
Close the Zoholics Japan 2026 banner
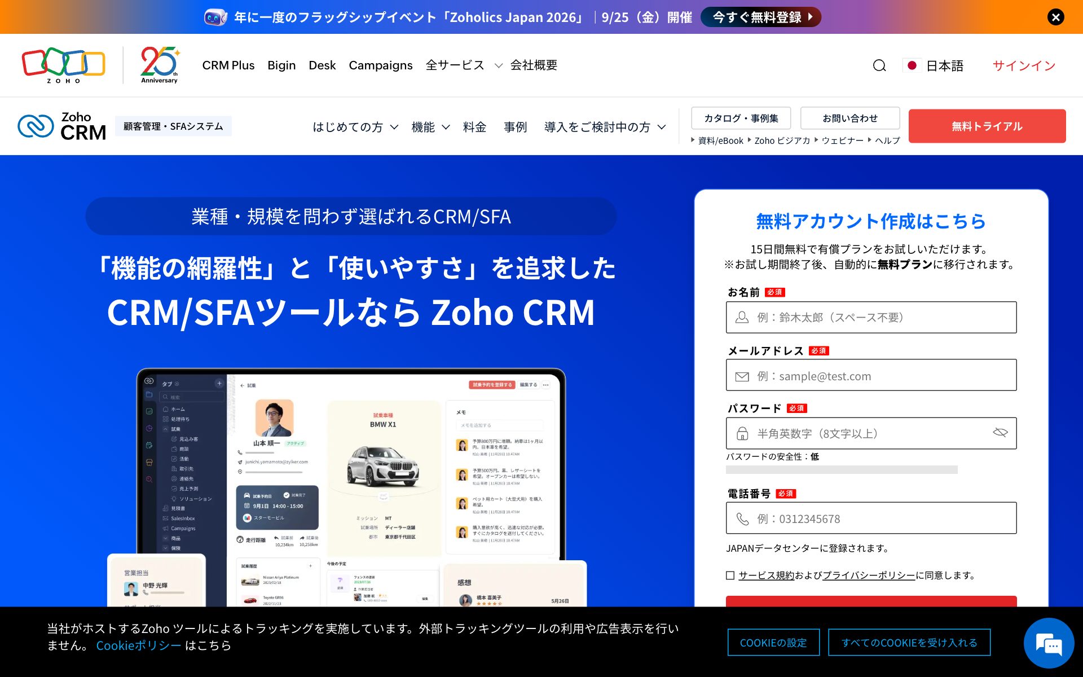[1055, 17]
